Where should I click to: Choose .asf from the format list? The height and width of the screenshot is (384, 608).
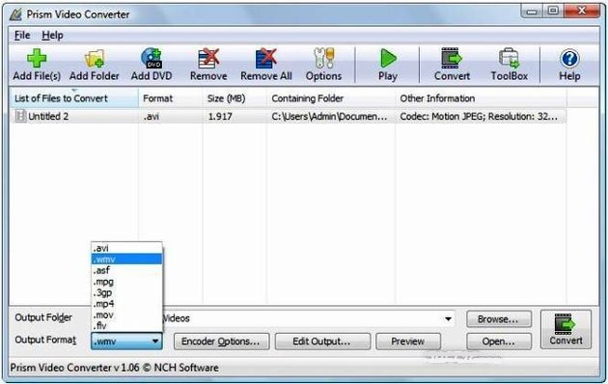[126, 270]
